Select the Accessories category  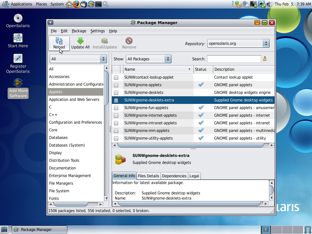76,76
